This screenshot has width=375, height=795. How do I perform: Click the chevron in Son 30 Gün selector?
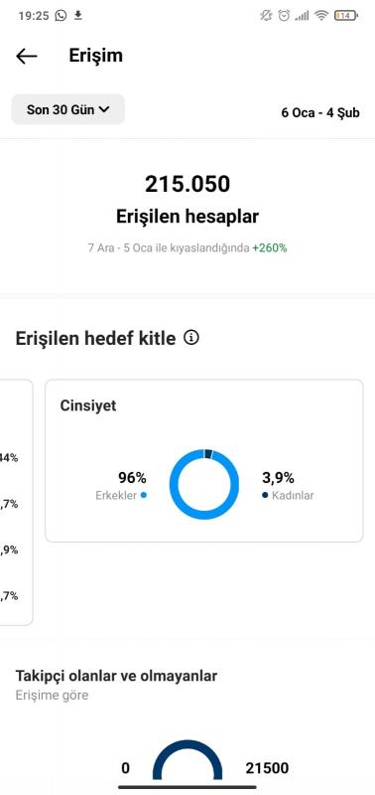[x=104, y=109]
